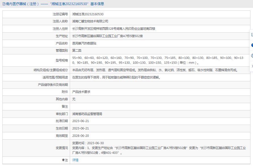253x166 pixels.
Task: Click the product name 医用蒸汽热敷眼贴
Action: (x=84, y=44)
